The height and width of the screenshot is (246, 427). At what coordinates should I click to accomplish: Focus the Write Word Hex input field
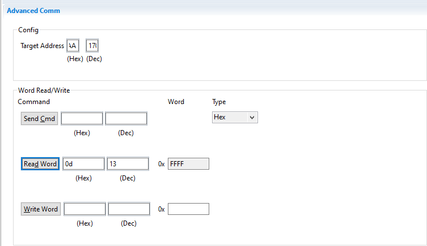(x=84, y=209)
